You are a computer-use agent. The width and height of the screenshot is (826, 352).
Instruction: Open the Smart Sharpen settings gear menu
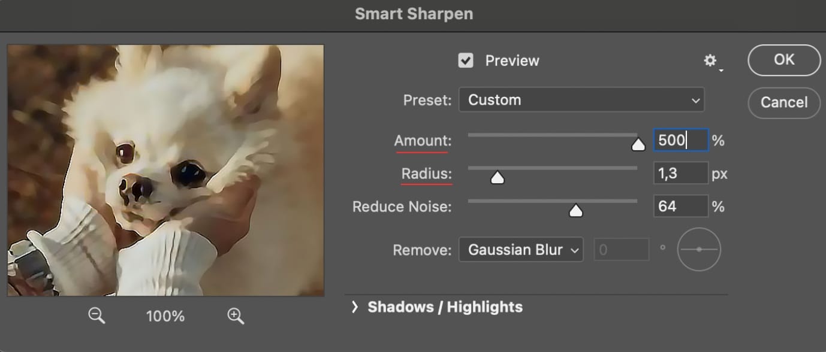coord(711,60)
